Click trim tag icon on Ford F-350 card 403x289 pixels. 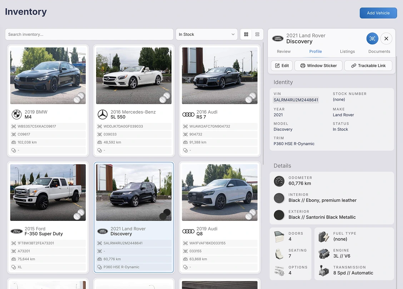click(14, 267)
